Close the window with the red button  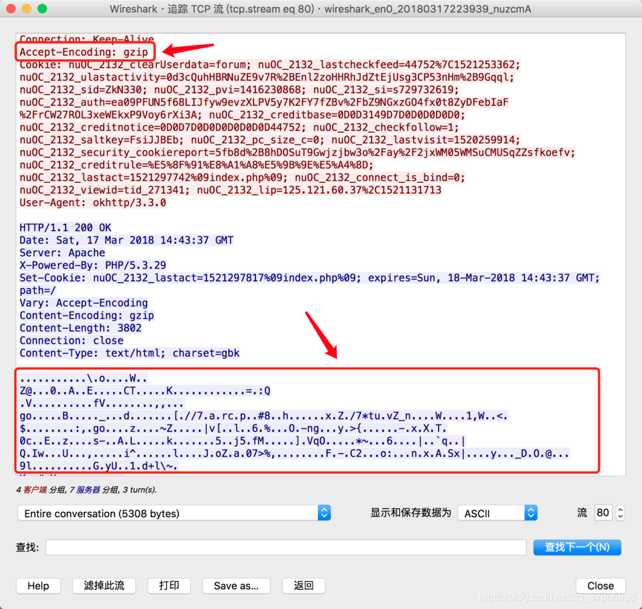coord(11,8)
